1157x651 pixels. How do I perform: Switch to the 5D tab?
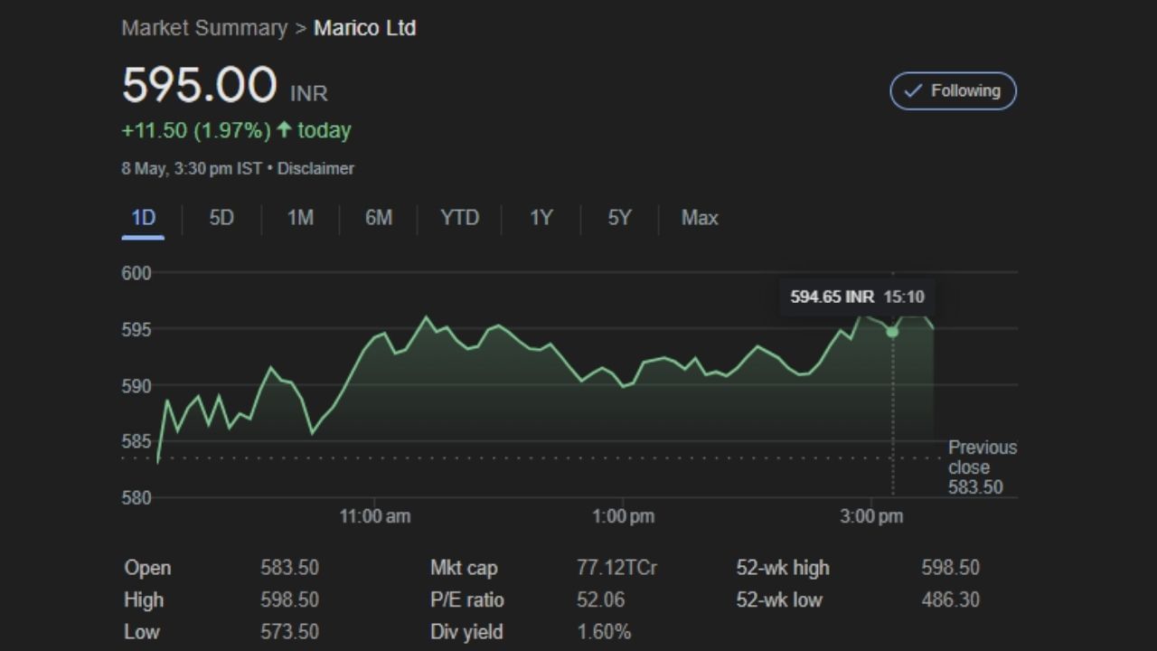[221, 218]
